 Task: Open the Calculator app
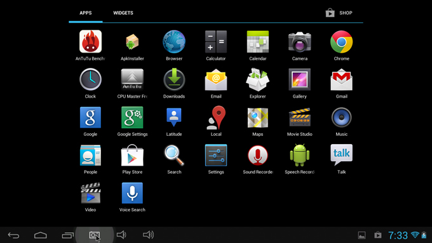point(216,41)
